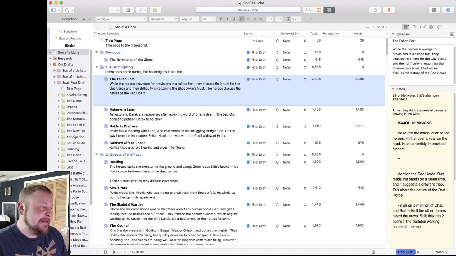Image resolution: width=456 pixels, height=256 pixels.
Task: Add new folder in footer bar
Action: 106,252
